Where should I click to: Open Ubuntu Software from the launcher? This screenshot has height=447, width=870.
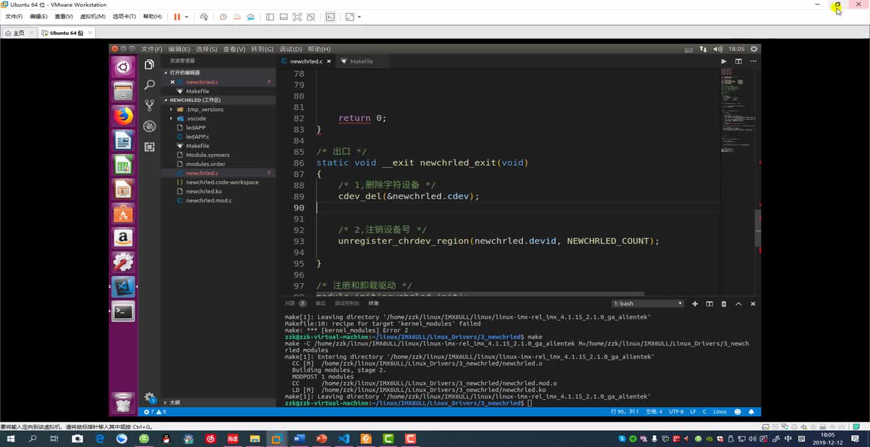[x=123, y=214]
